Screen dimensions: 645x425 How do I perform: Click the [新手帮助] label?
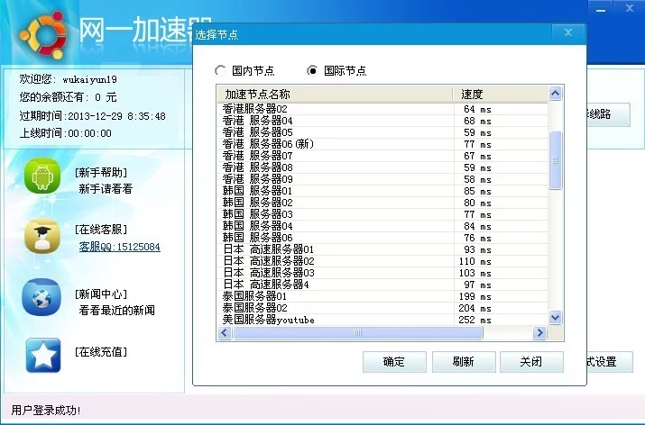[x=101, y=173]
